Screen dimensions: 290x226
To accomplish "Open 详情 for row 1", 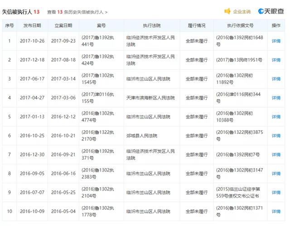I will (x=276, y=41).
